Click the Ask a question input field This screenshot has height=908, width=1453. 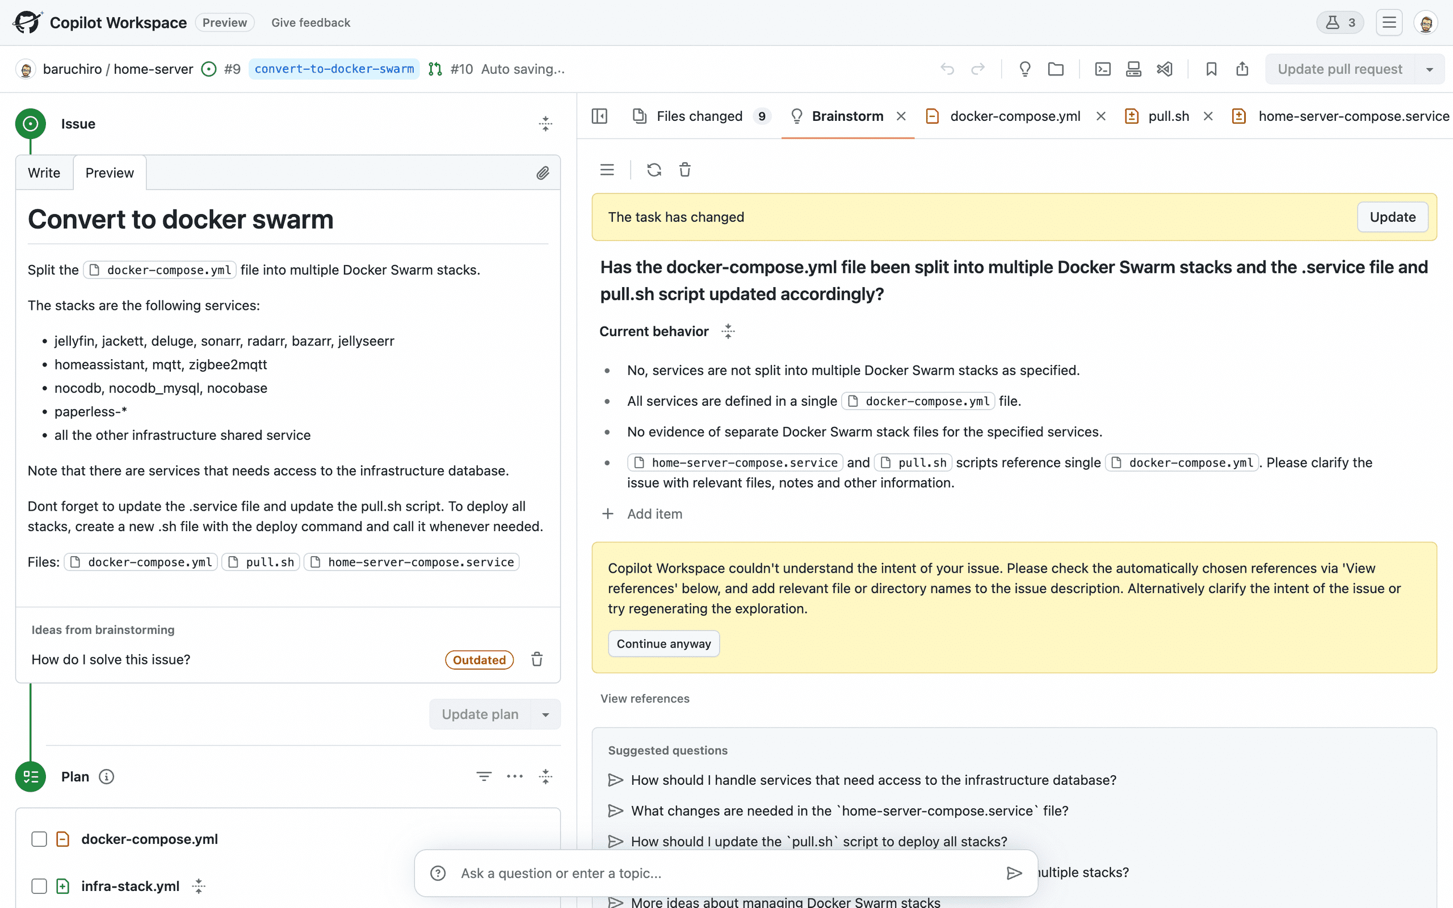727,872
